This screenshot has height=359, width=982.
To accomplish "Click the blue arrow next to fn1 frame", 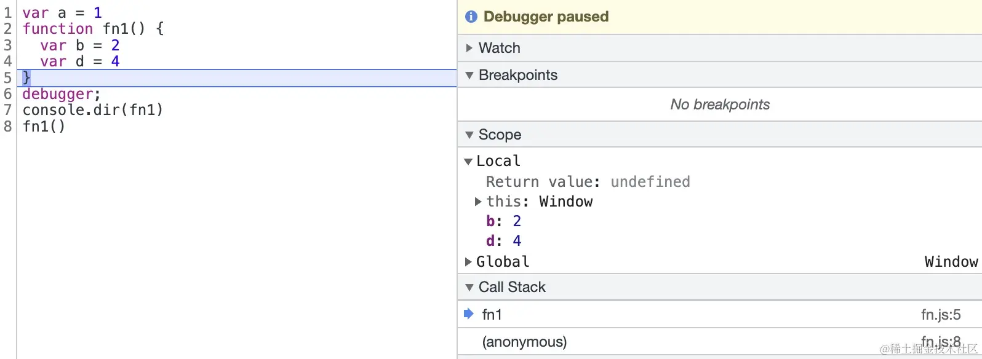I will 469,314.
